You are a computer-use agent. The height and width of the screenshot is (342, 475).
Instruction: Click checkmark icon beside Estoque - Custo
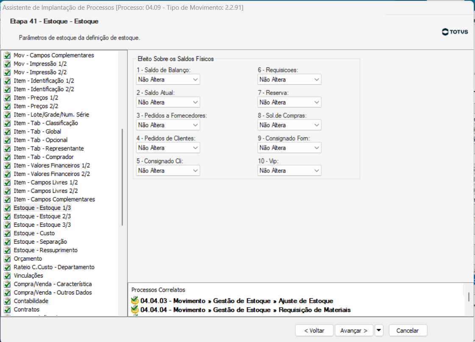click(x=7, y=234)
